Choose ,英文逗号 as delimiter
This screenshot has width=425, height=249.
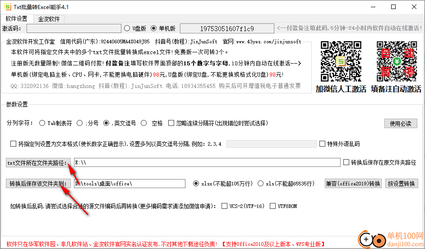[x=120, y=123]
